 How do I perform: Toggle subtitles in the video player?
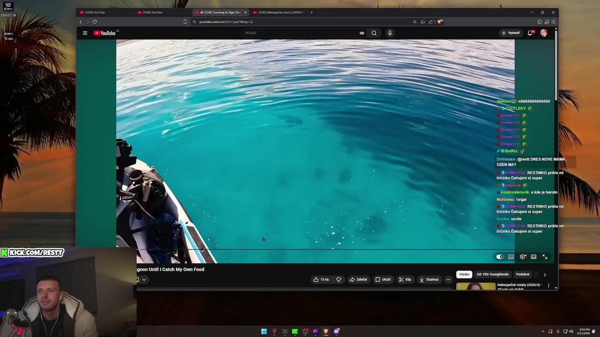511,256
